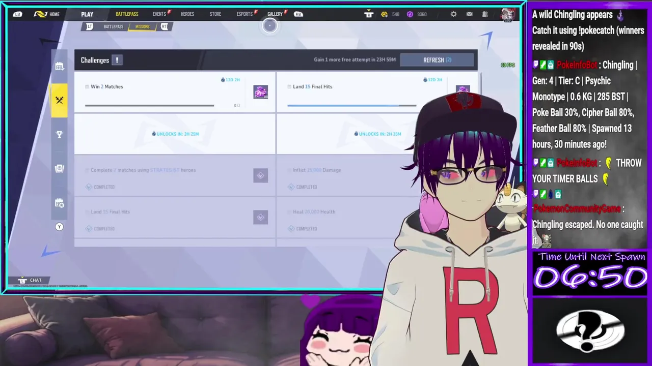Viewport: 652px width, 366px height.
Task: Open the mail envelope icon
Action: point(469,14)
